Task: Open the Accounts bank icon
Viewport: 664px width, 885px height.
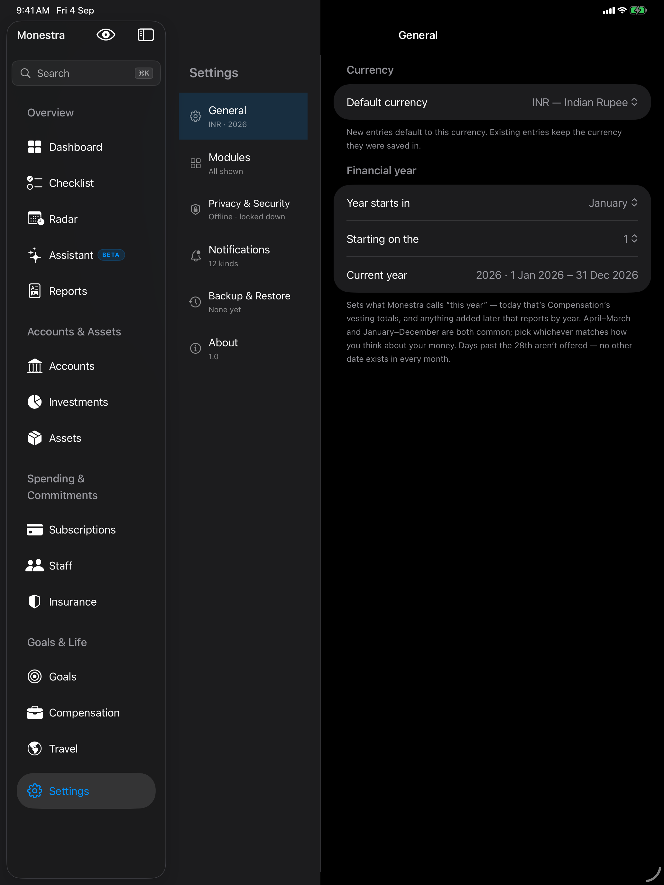Action: point(34,366)
